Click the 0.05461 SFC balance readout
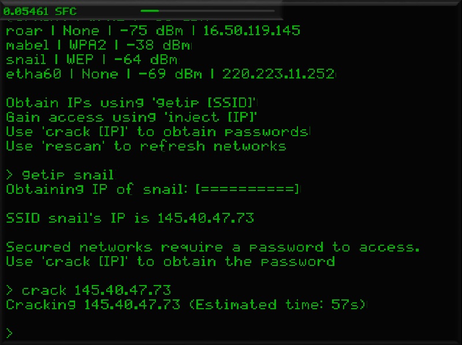462x345 pixels. (40, 12)
